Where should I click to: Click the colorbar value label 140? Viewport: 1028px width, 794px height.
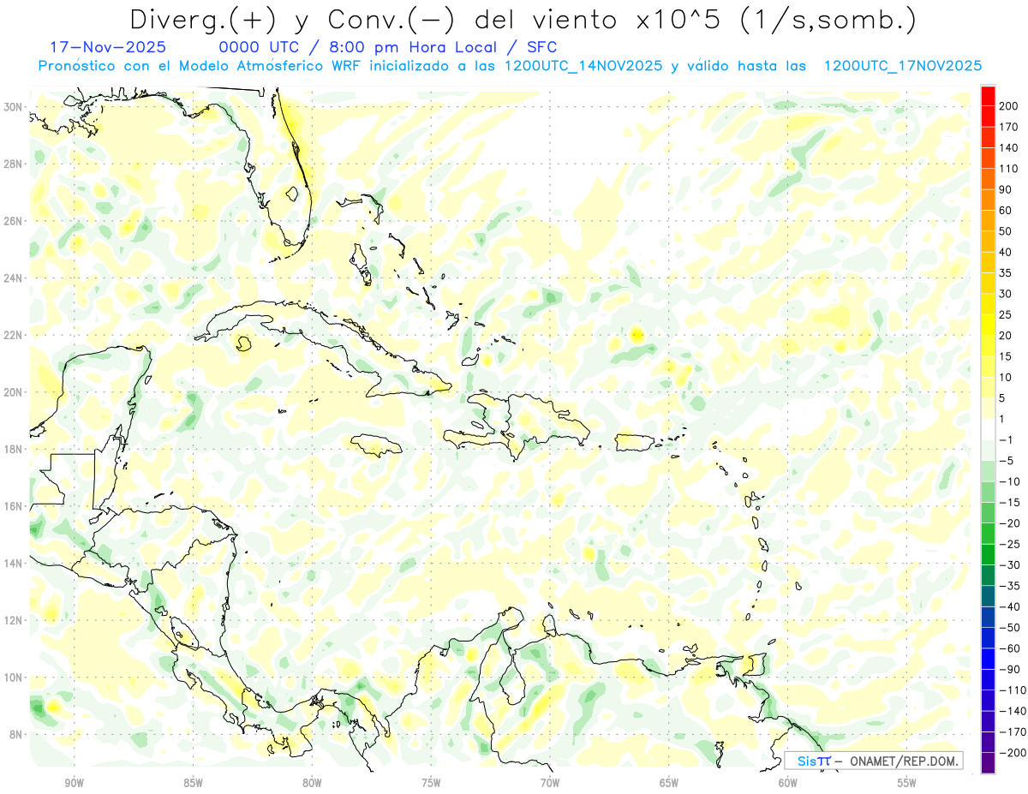pos(1009,148)
